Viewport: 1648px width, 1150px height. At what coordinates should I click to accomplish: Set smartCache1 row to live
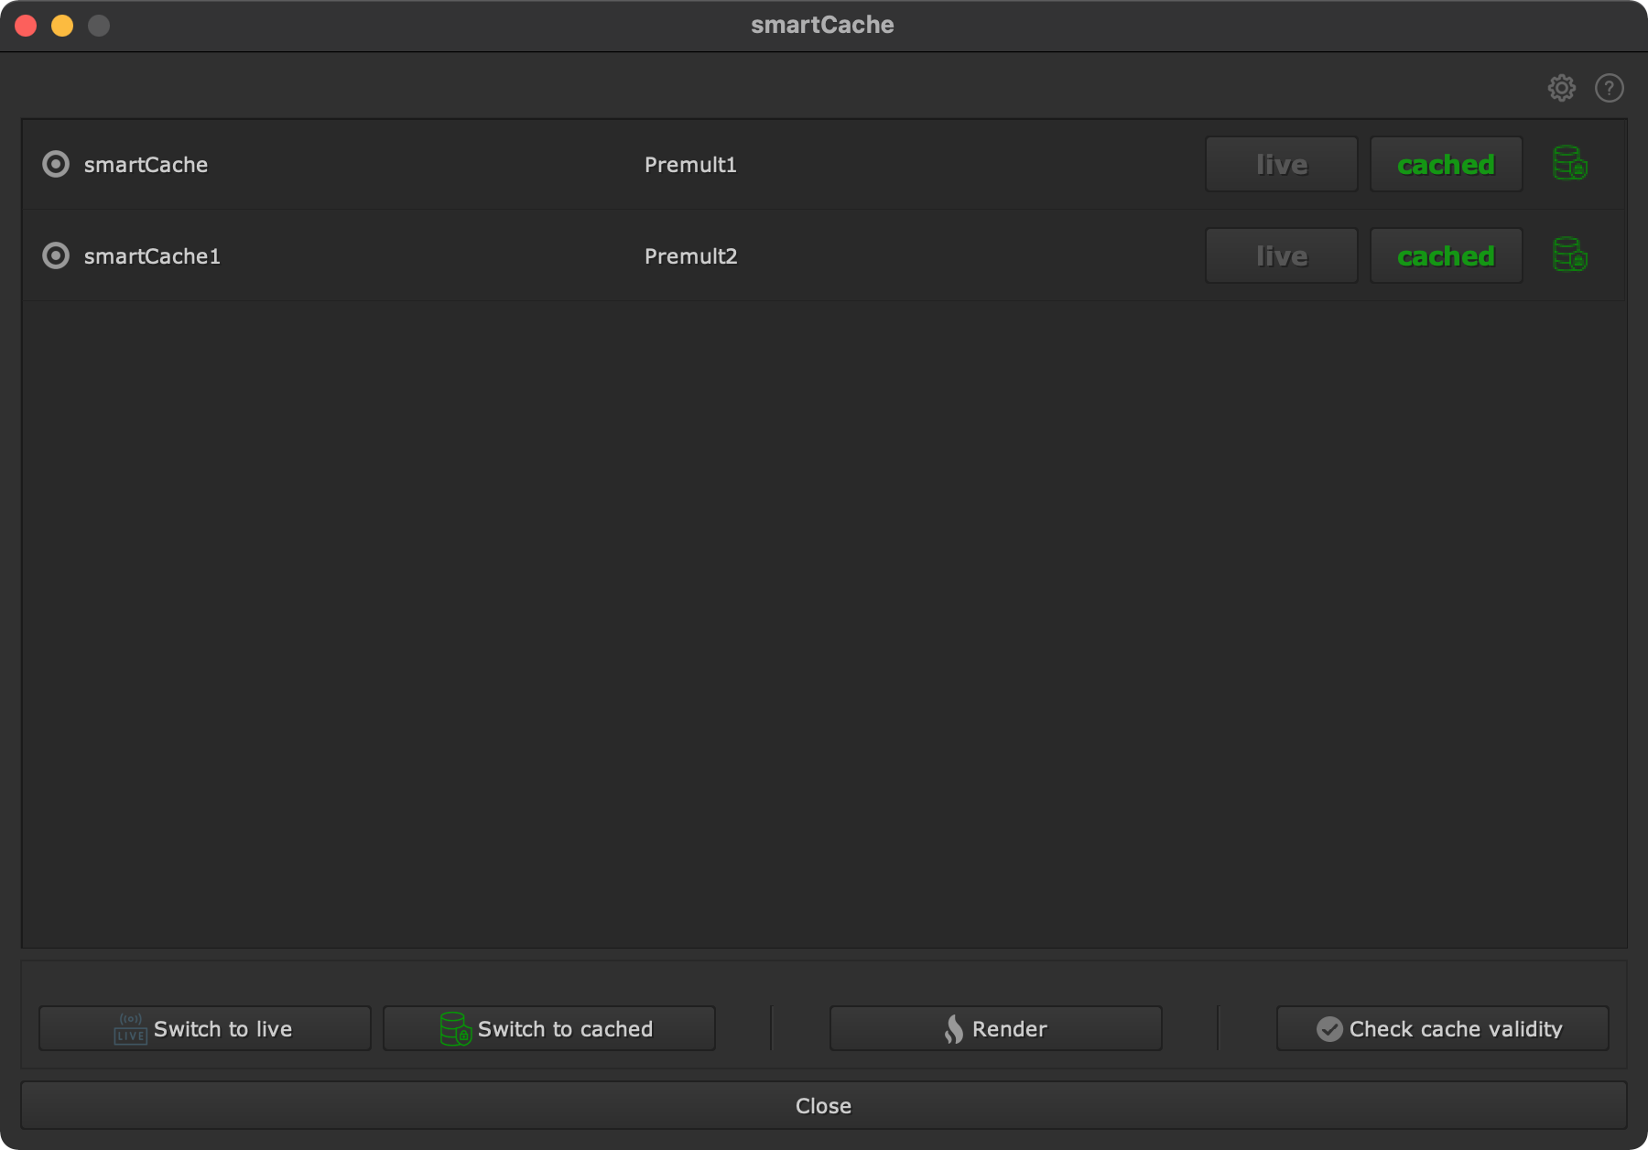[x=1281, y=255]
